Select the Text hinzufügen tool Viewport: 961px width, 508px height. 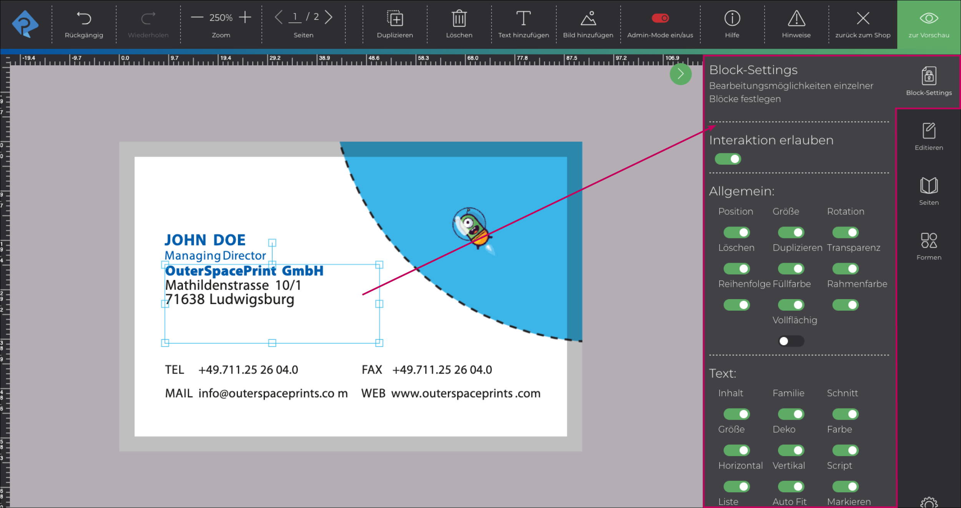tap(523, 18)
